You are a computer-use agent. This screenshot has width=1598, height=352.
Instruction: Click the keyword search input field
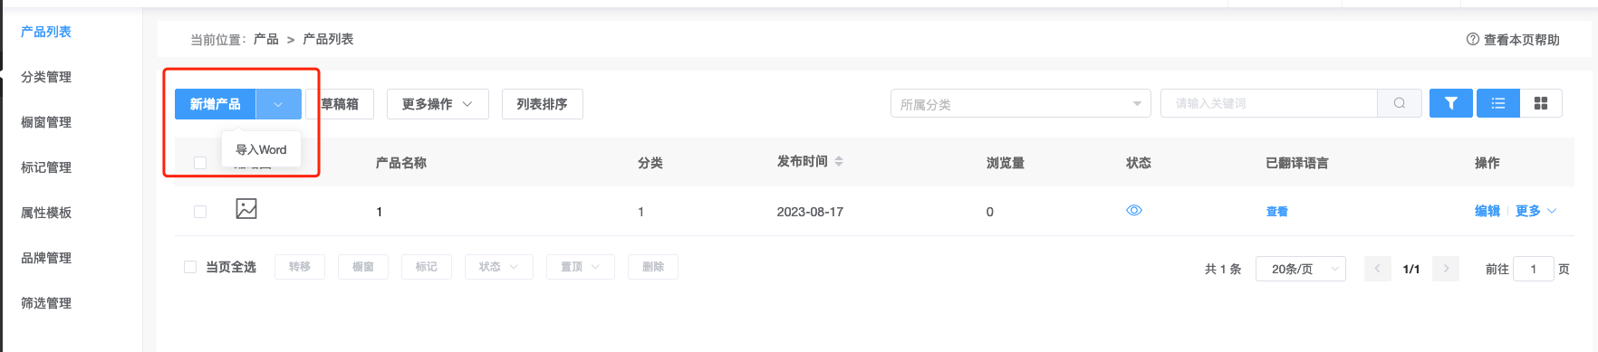[x=1268, y=103]
